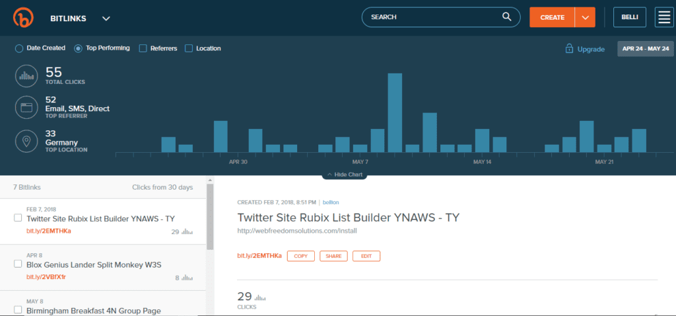
Task: Click the CREATED FEB 7, 2018 timestamp
Action: (x=277, y=202)
